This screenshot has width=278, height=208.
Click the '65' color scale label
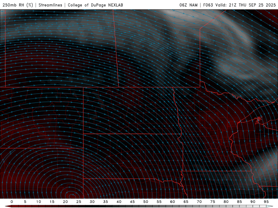tap(186, 202)
